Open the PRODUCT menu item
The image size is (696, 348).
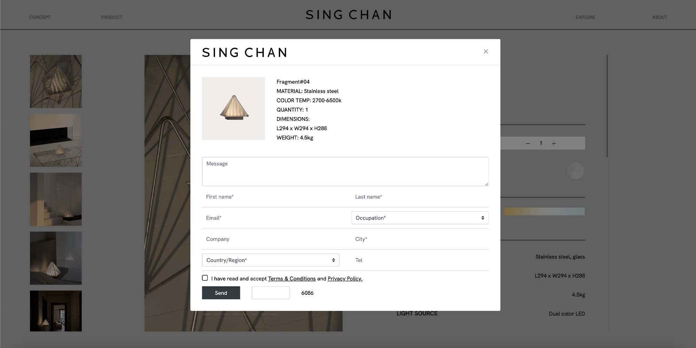(112, 17)
